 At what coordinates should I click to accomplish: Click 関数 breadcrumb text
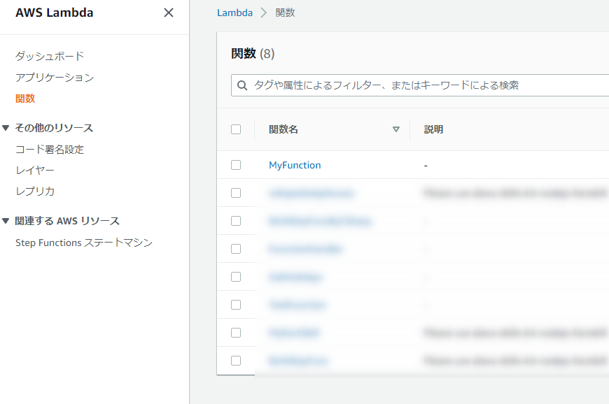(285, 13)
